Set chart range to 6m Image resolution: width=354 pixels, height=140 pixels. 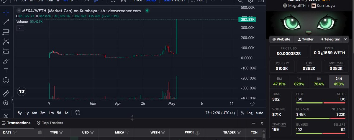coord(35,113)
